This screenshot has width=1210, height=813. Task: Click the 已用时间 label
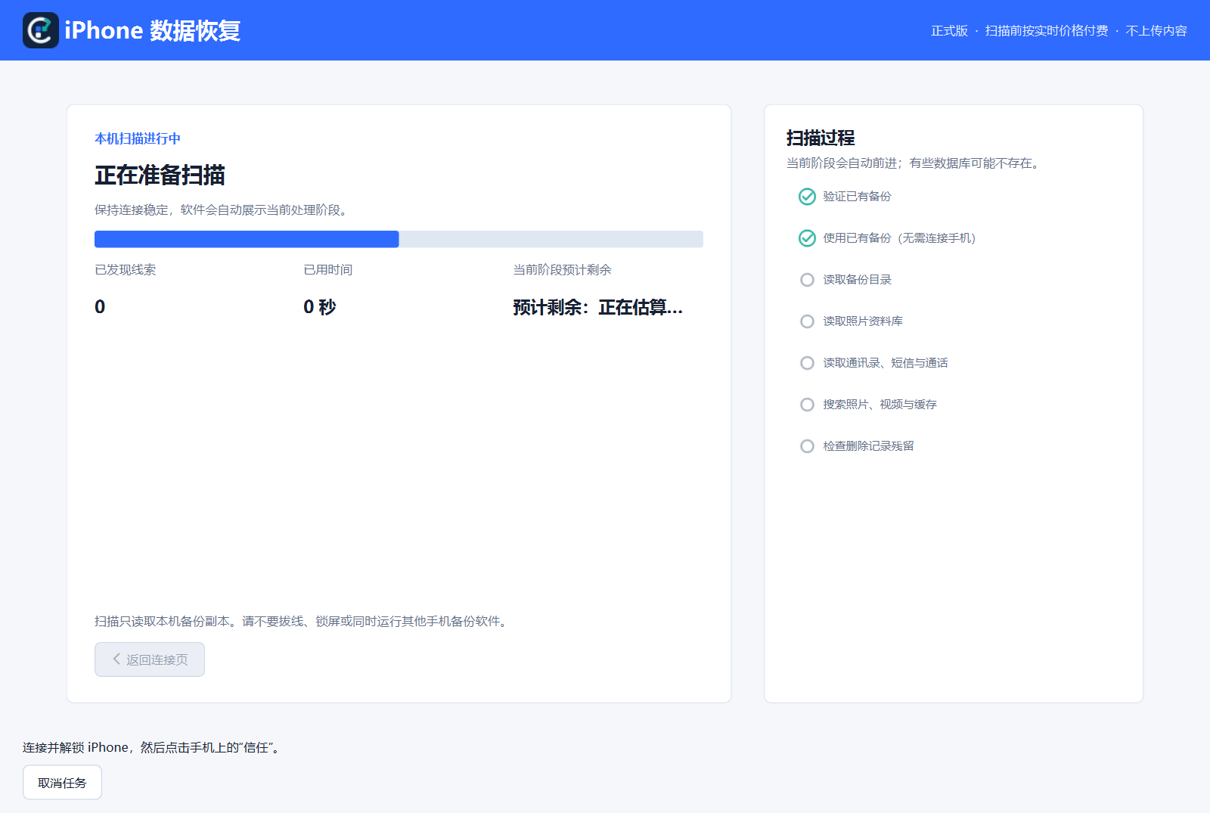click(328, 270)
